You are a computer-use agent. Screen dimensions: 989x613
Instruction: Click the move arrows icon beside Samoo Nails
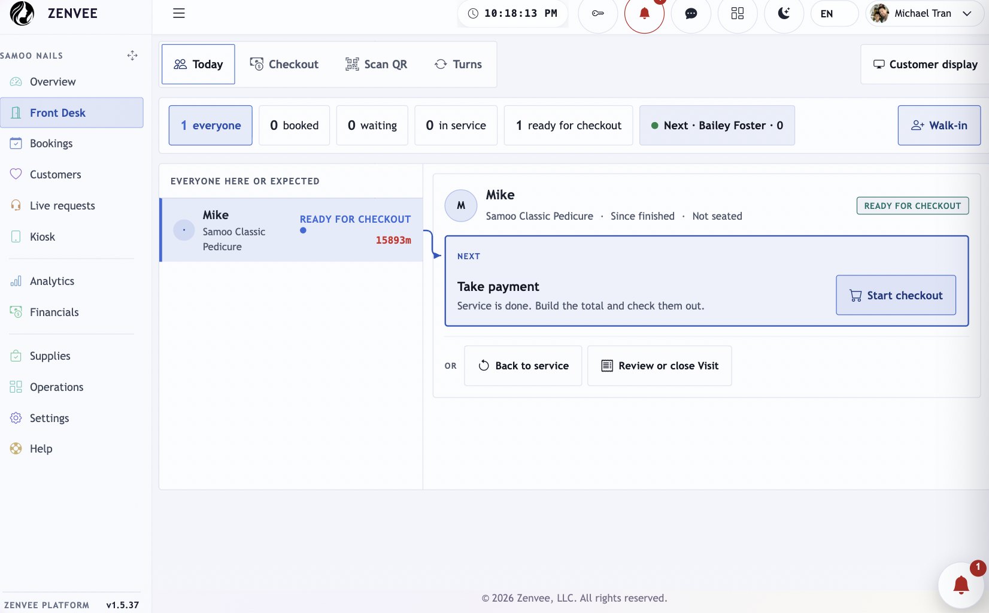[132, 56]
